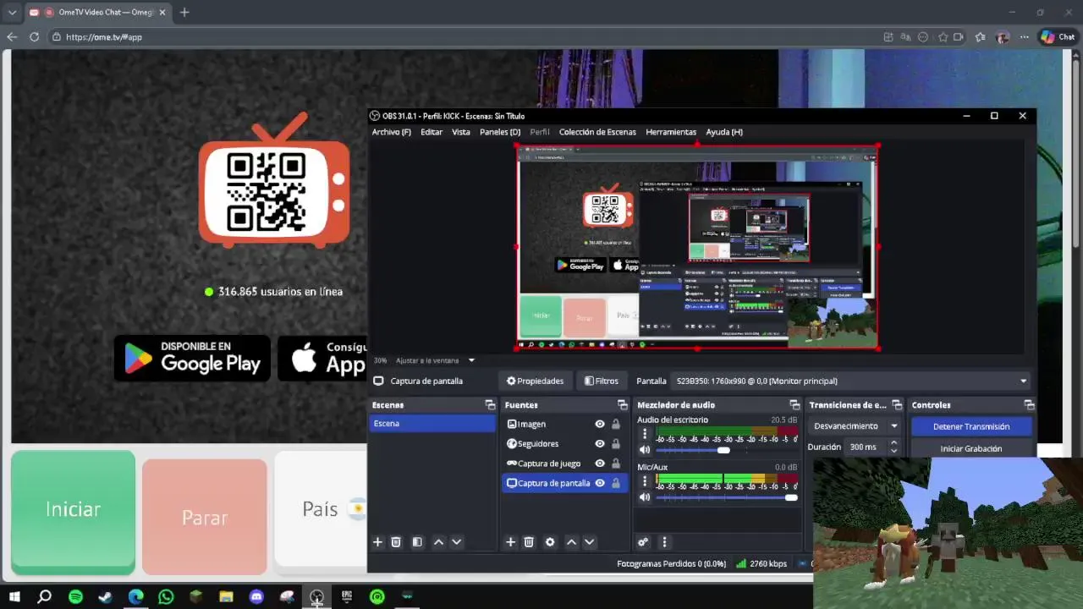1083x609 pixels.
Task: Undock the Mezclador de audio panel
Action: tap(794, 405)
